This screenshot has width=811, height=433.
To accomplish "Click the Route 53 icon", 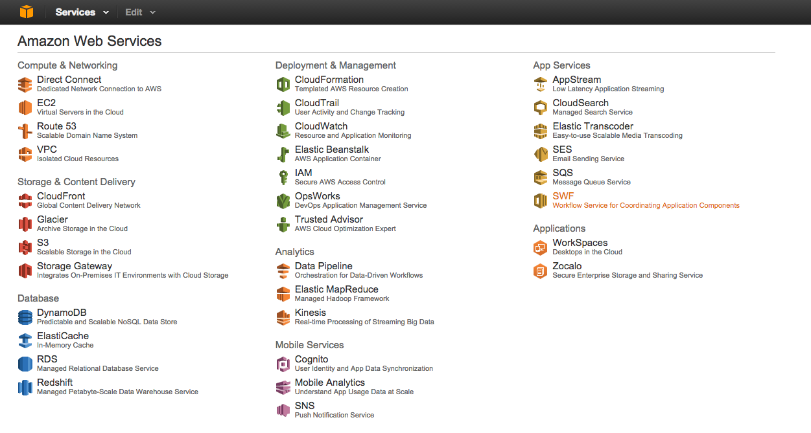I will (25, 131).
